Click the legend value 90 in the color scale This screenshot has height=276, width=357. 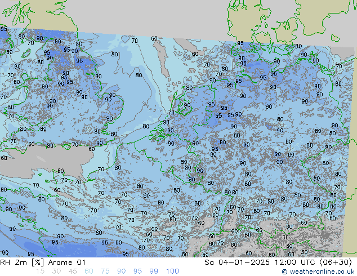pyautogui.click(x=122, y=271)
